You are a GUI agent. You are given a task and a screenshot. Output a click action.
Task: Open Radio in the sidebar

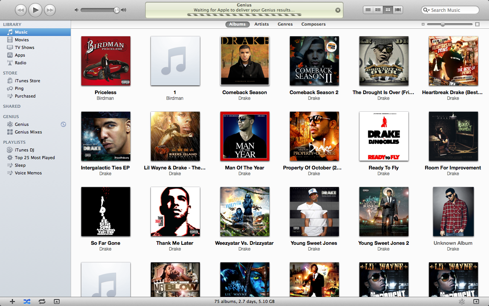[x=35, y=63]
